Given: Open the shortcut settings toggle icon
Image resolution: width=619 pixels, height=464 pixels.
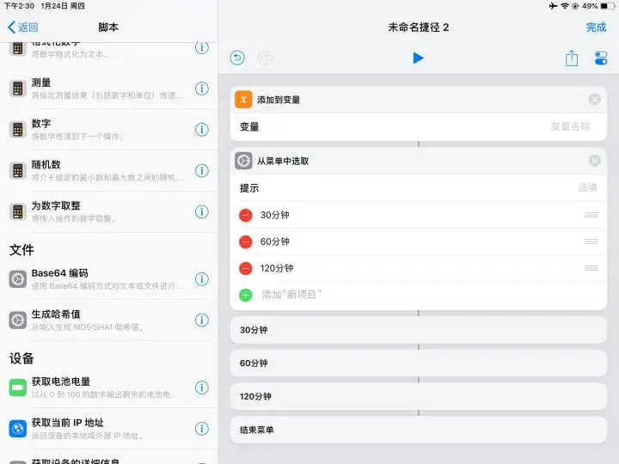Looking at the screenshot, I should tap(601, 58).
